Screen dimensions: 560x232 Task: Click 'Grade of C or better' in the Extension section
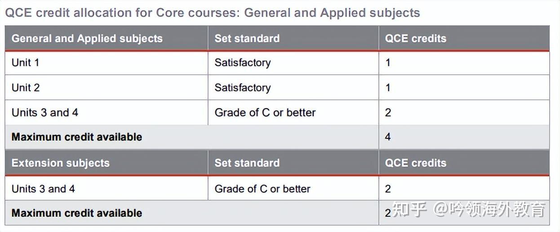(x=262, y=189)
